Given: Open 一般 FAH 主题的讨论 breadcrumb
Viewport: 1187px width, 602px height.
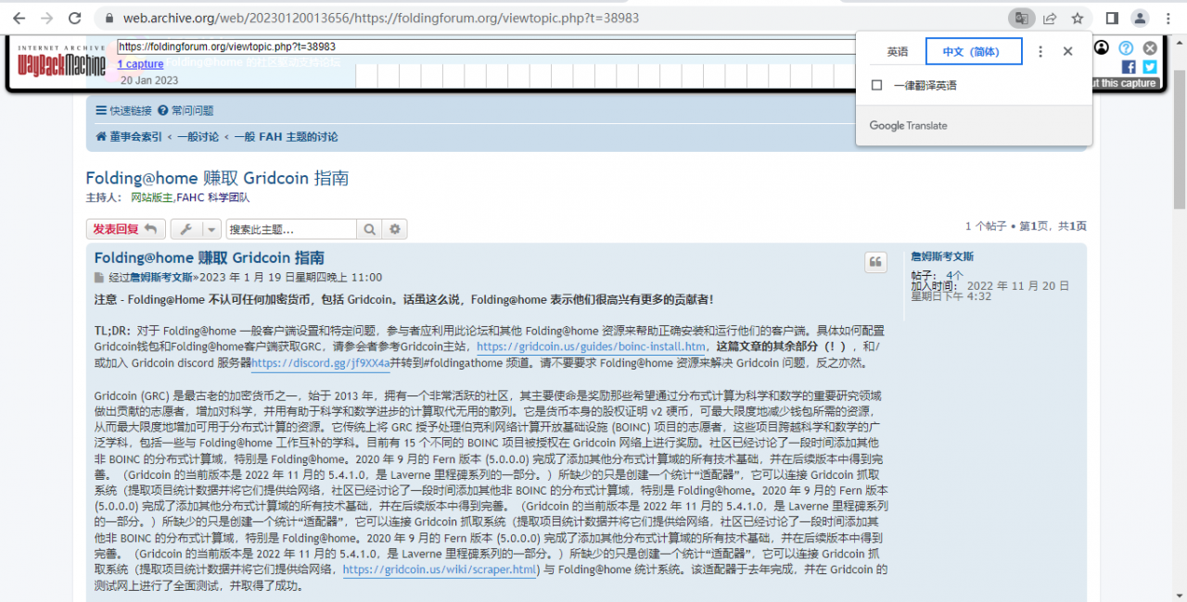Looking at the screenshot, I should click(286, 136).
